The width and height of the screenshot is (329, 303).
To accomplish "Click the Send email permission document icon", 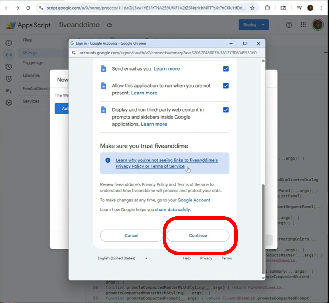I will click(x=104, y=69).
